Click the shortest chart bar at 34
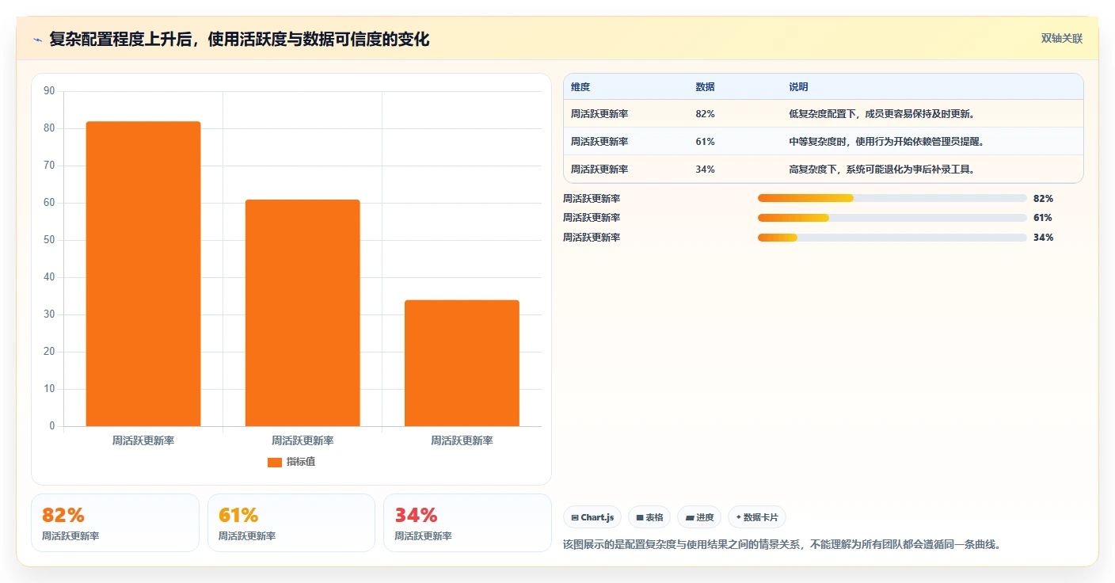Image resolution: width=1115 pixels, height=583 pixels. tap(462, 363)
